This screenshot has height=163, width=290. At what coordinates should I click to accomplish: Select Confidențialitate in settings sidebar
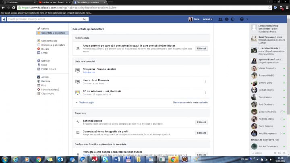tap(49, 41)
